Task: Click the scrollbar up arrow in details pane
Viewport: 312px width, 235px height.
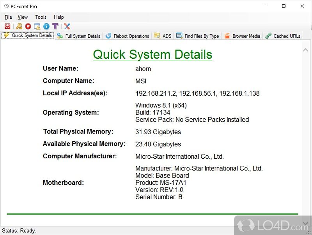Action: 305,49
